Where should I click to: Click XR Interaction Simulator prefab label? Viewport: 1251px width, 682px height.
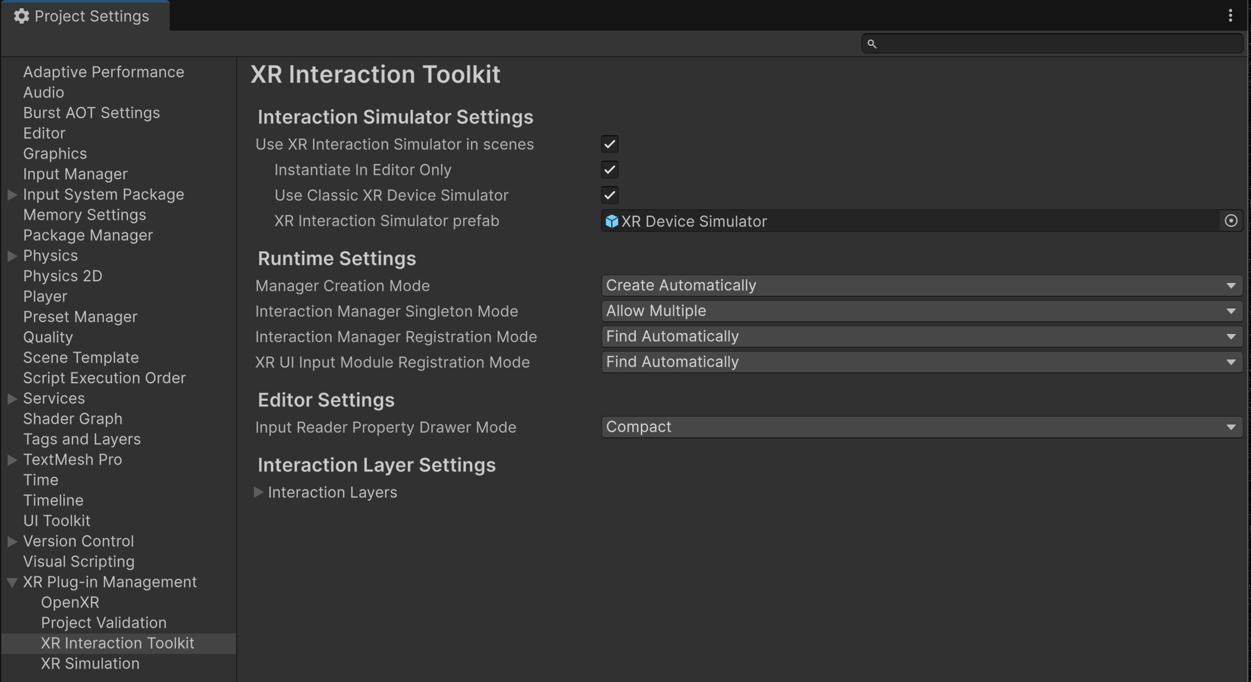(387, 221)
